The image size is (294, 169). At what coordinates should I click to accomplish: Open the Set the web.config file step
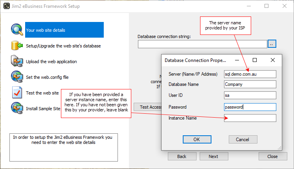(47, 77)
